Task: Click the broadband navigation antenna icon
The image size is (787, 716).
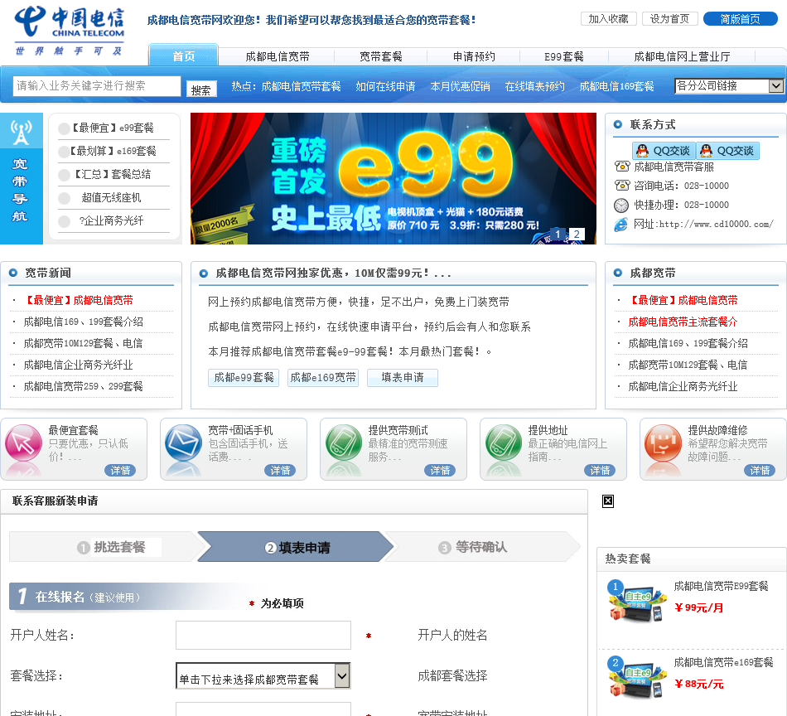Action: pyautogui.click(x=21, y=133)
